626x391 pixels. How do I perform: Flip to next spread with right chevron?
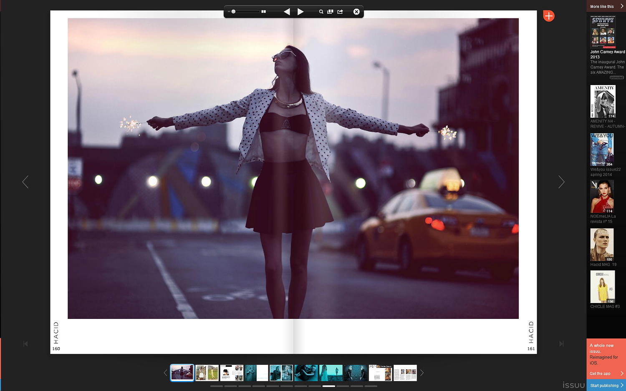pos(561,182)
